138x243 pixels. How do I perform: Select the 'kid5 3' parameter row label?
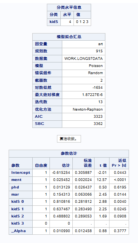(18, 223)
